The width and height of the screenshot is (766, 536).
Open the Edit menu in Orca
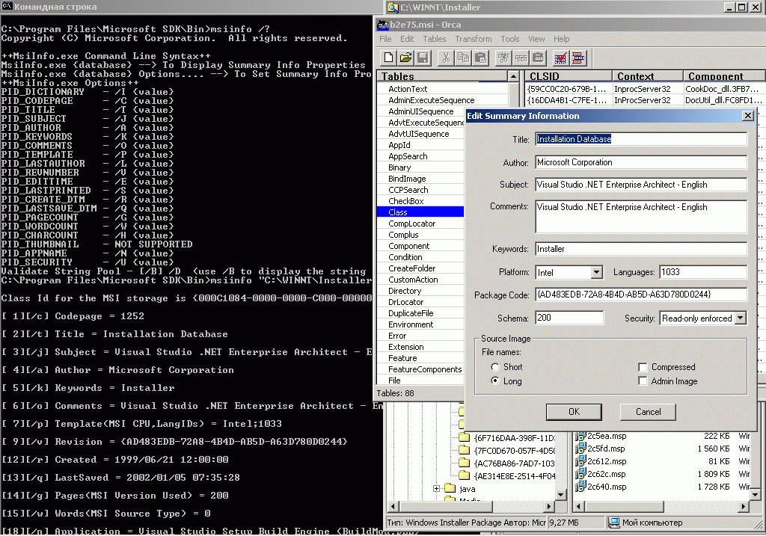[406, 39]
